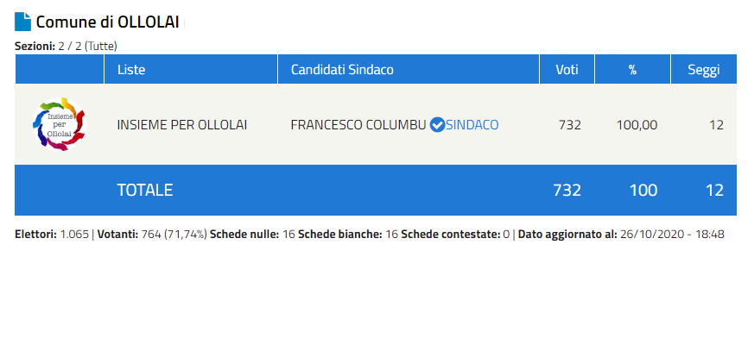Viewport: 754px width, 351px height.
Task: Click the Voti column header
Action: [x=567, y=70]
